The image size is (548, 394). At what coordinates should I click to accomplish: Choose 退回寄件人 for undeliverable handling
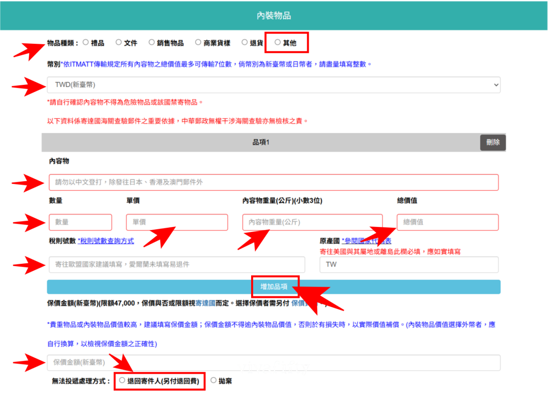[122, 380]
